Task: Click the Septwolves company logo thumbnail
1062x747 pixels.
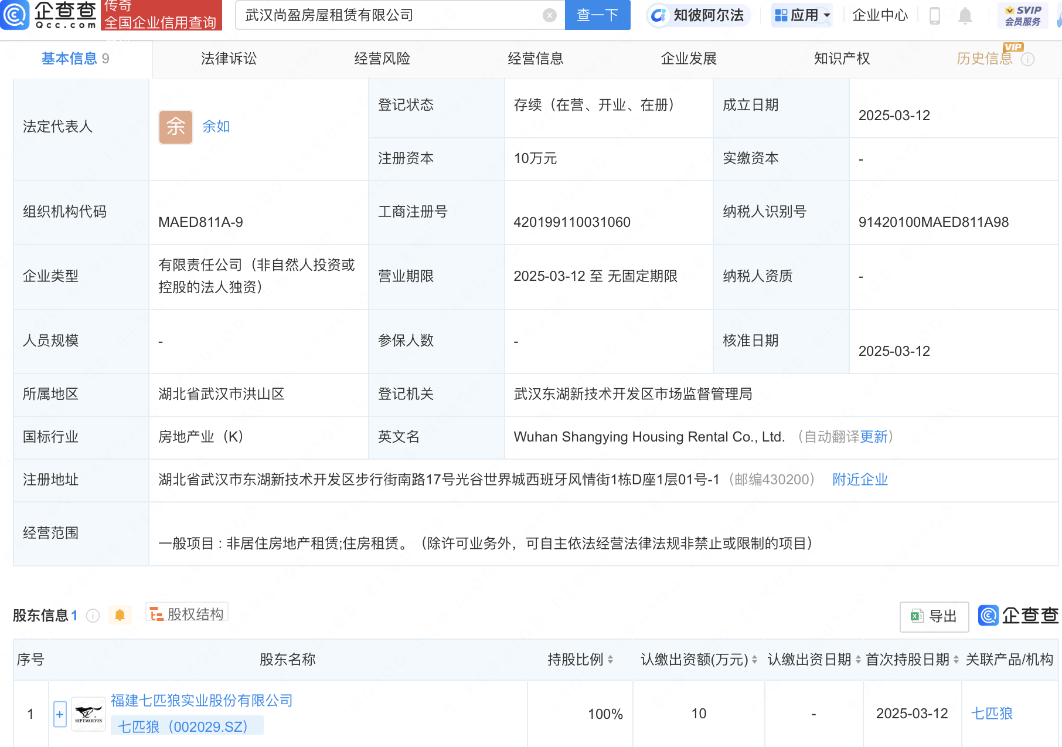Action: (88, 714)
